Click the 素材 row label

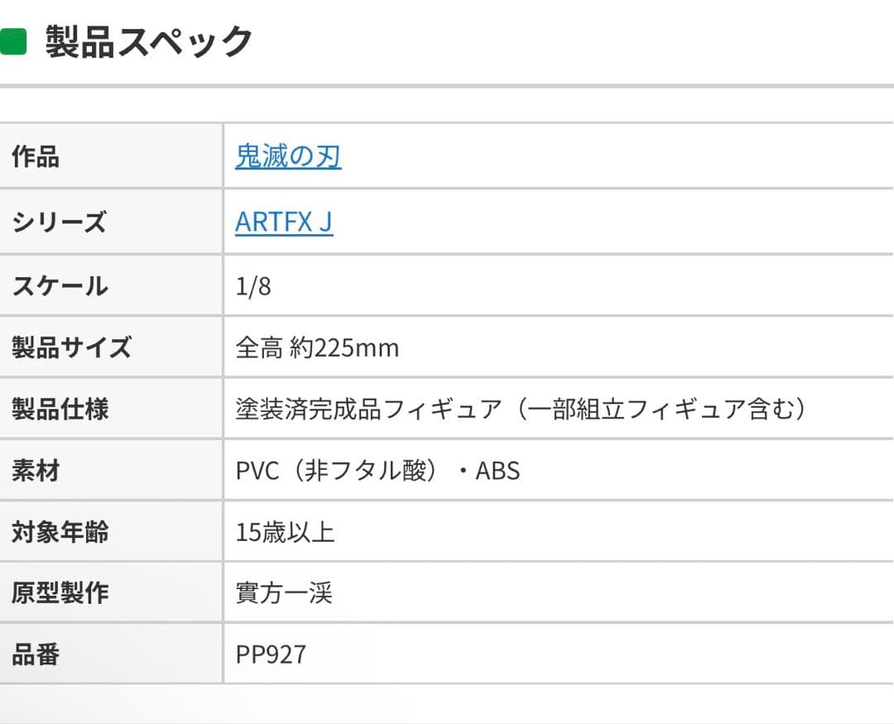tap(36, 470)
